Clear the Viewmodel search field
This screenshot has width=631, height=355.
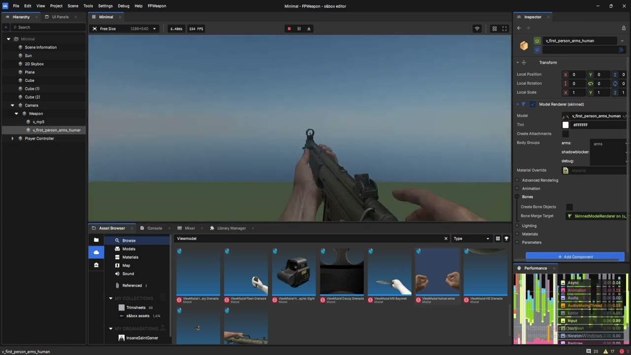tap(446, 239)
